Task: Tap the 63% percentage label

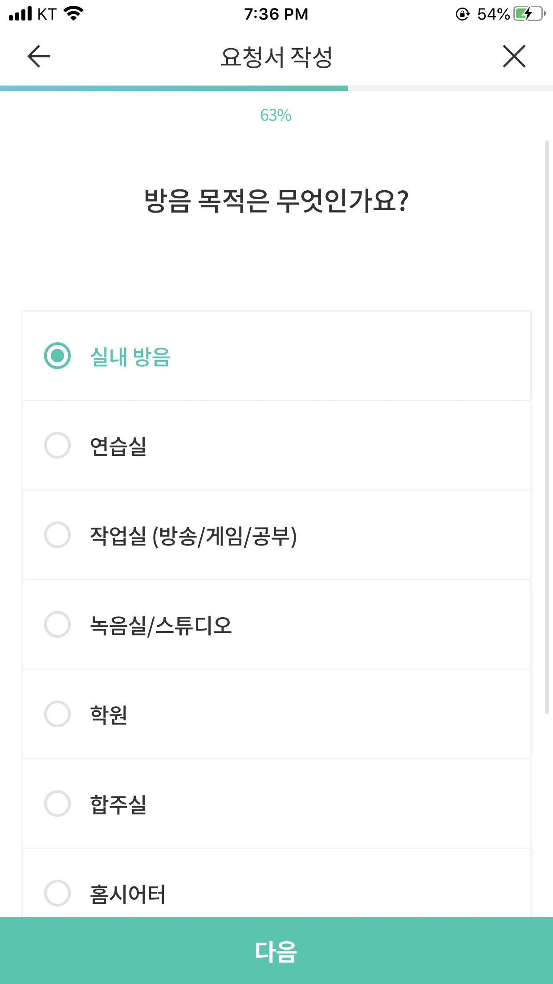Action: pyautogui.click(x=276, y=115)
